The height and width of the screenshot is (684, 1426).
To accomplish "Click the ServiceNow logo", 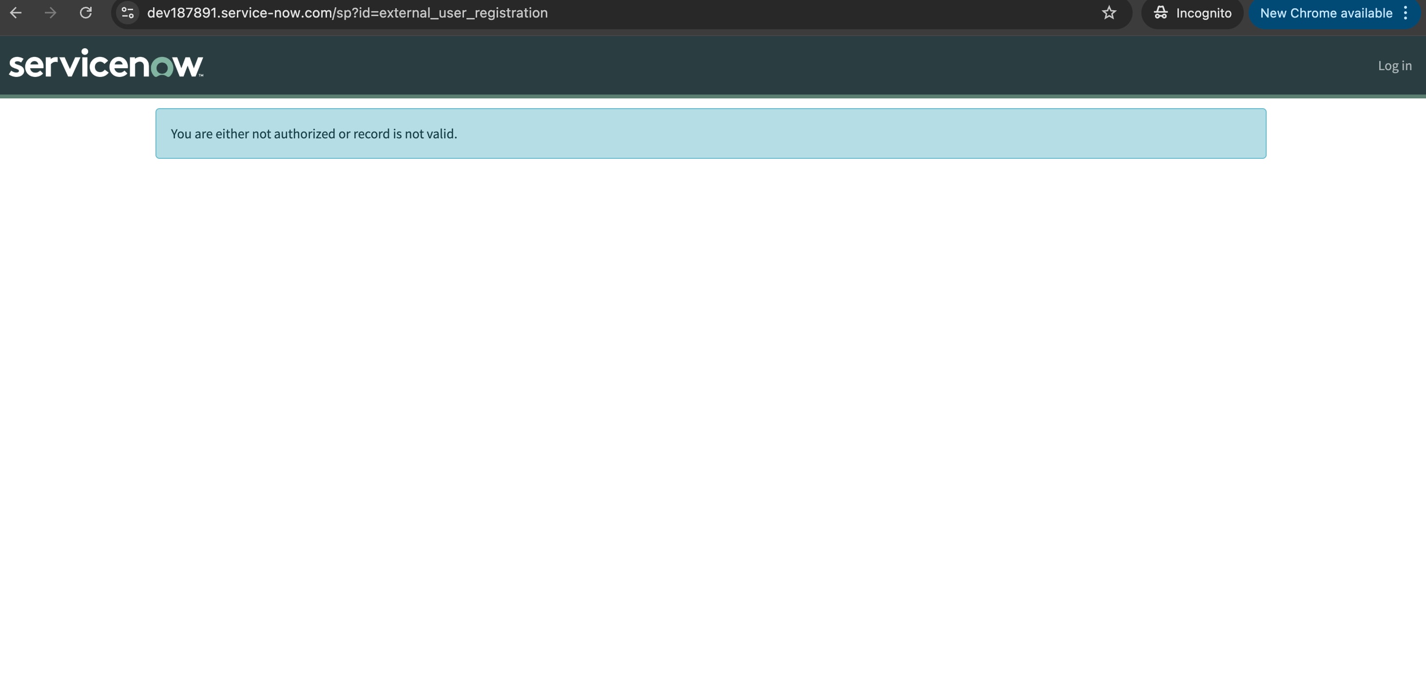I will tap(106, 63).
